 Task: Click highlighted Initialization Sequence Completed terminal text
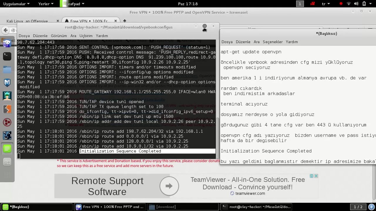[x=120, y=151]
